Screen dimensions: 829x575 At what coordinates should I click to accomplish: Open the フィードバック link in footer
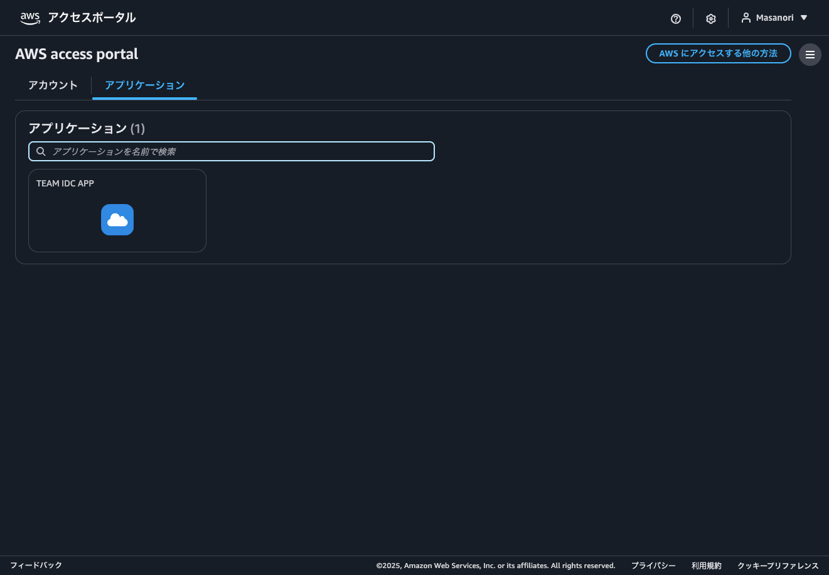pyautogui.click(x=36, y=566)
